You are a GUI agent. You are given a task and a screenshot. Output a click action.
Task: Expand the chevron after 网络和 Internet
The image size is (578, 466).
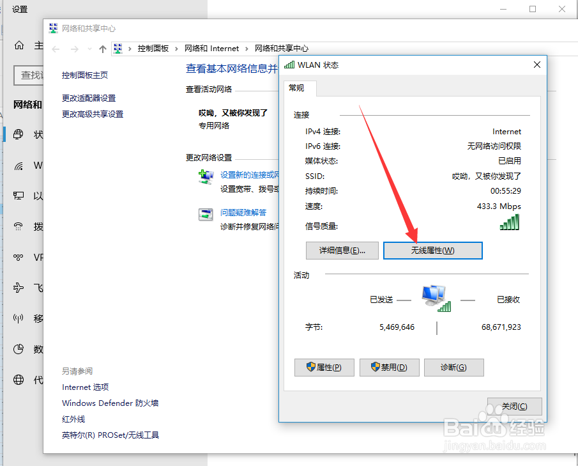coord(245,48)
